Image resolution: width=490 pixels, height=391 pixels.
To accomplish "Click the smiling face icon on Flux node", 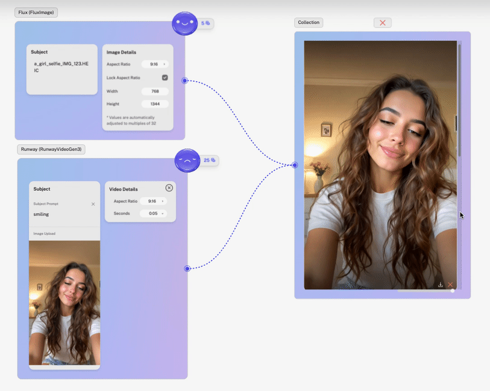I will click(184, 23).
